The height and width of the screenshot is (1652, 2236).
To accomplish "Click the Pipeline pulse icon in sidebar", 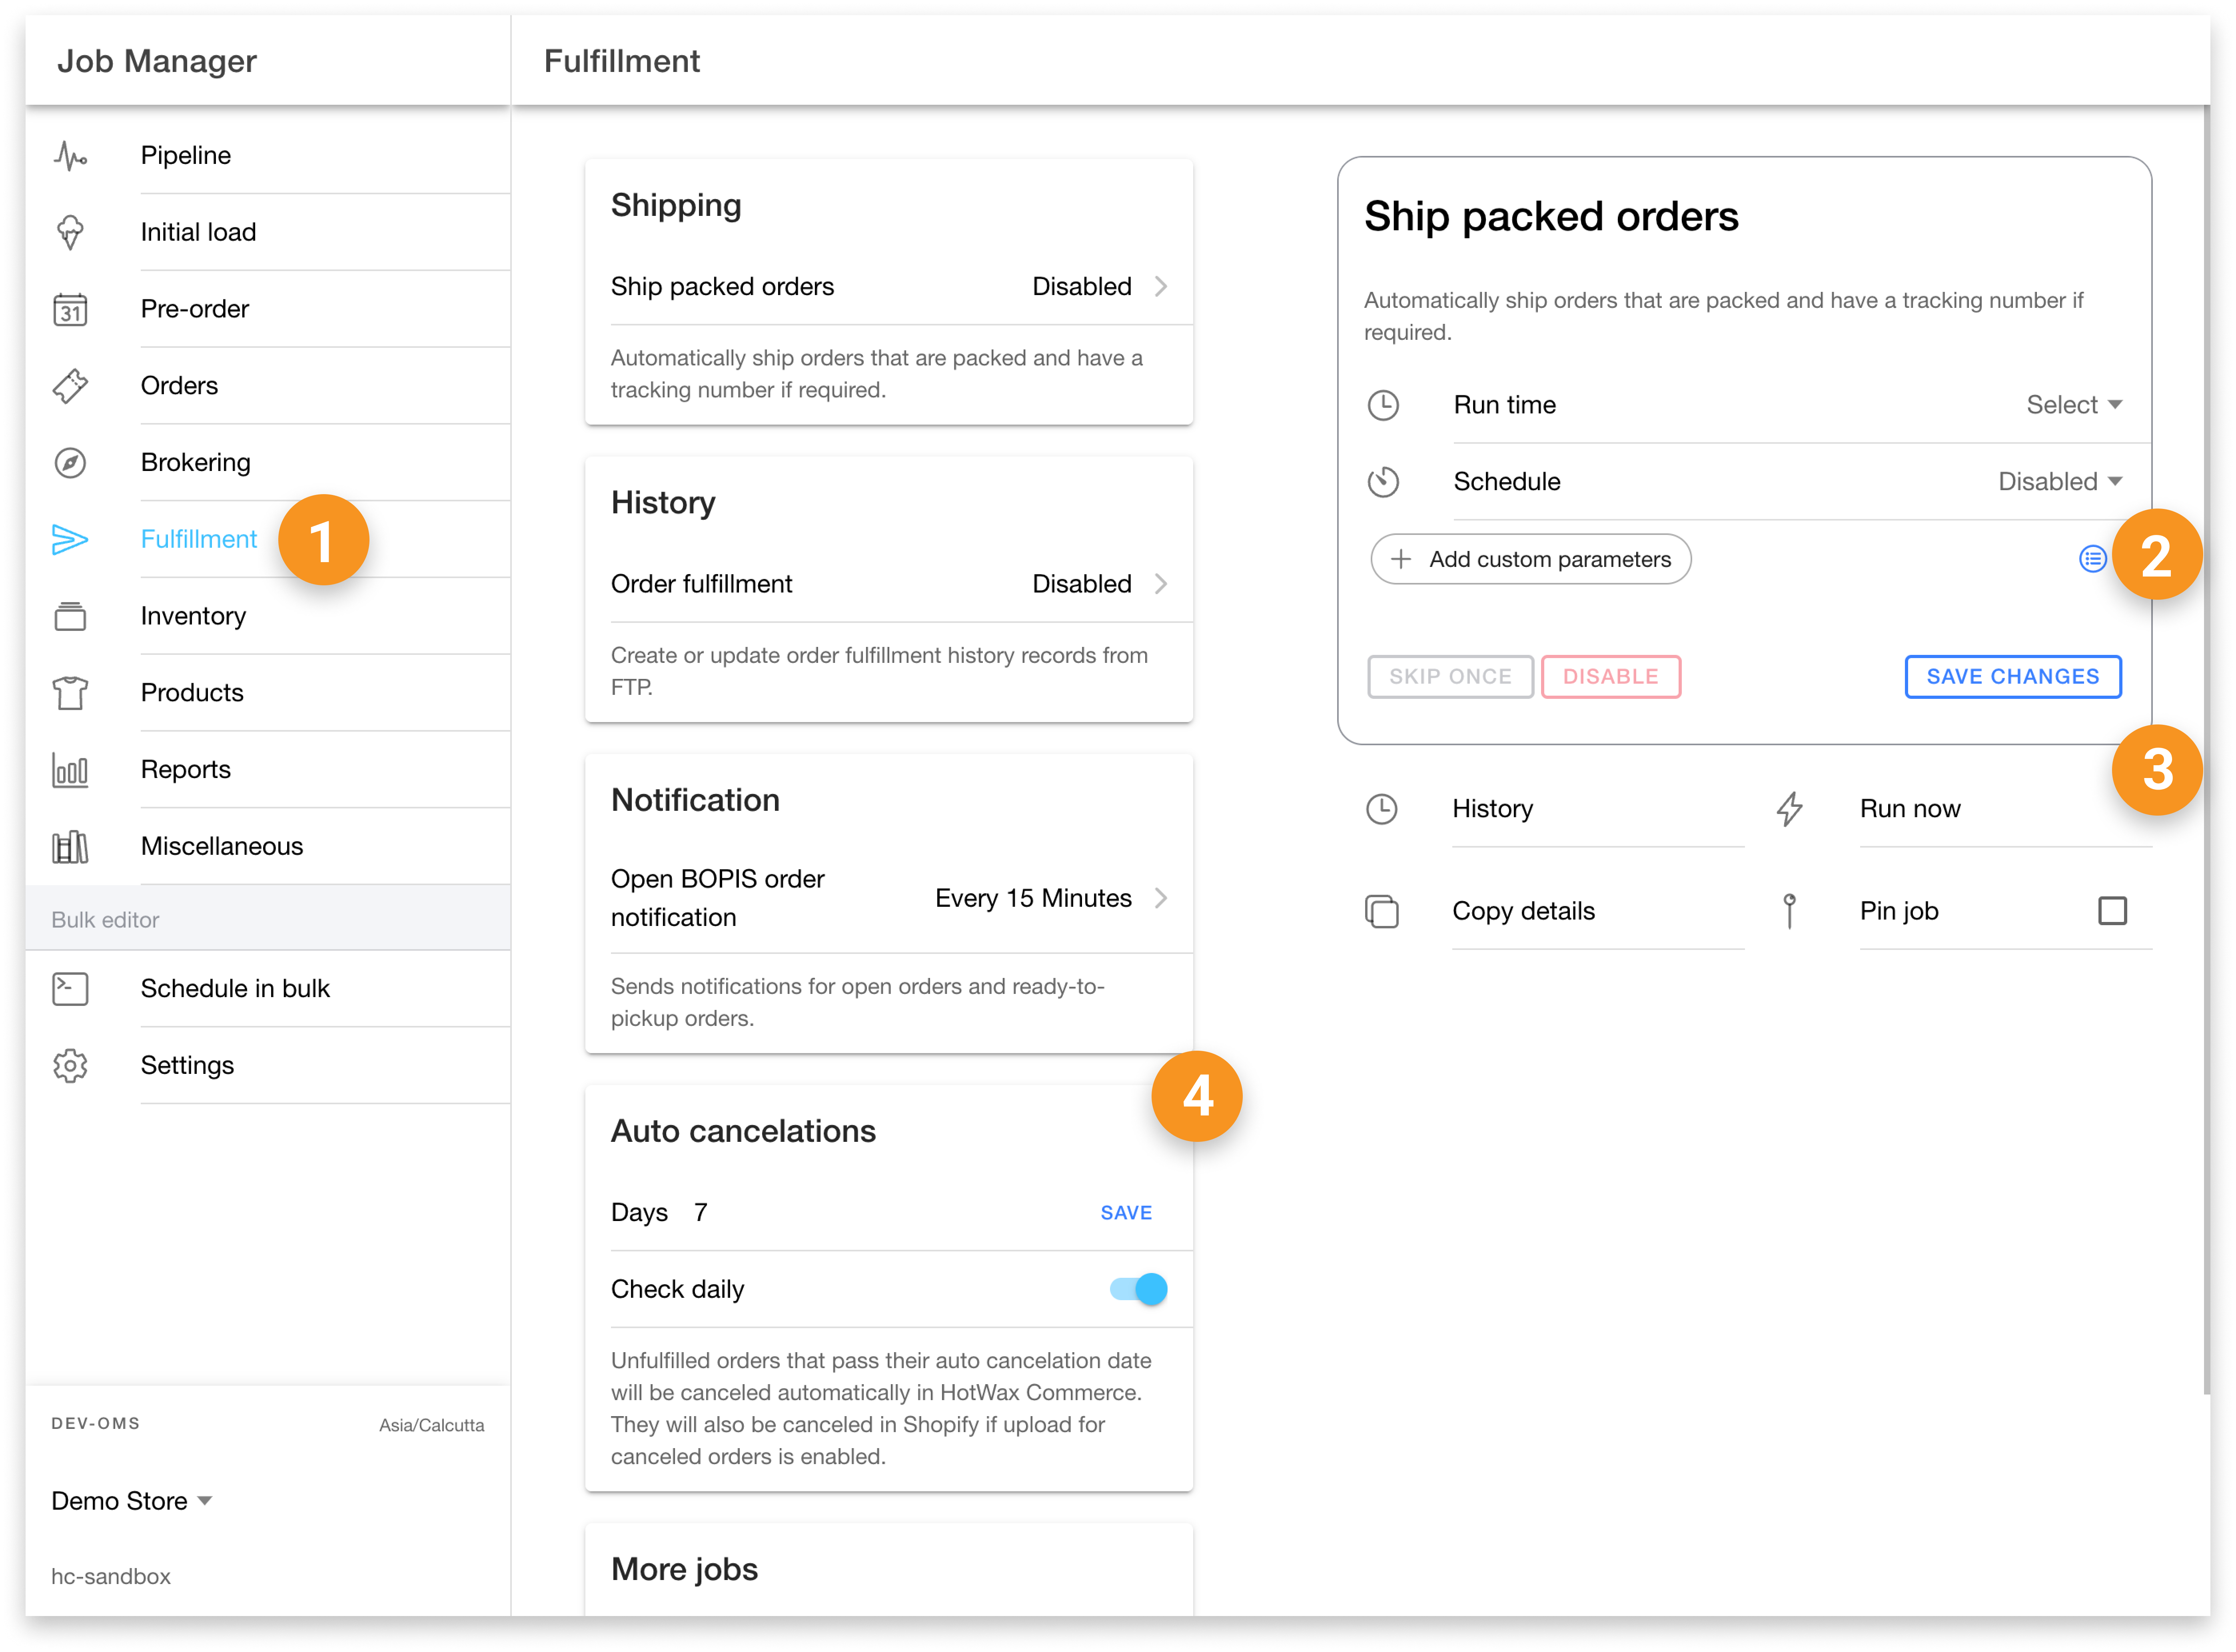I will [70, 156].
